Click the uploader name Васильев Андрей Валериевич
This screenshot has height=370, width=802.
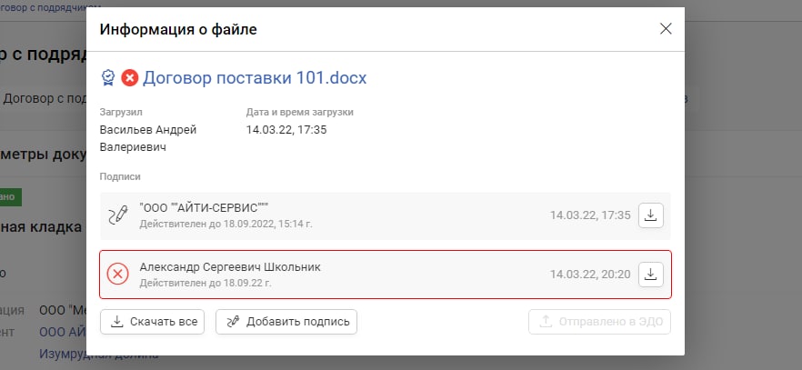148,137
